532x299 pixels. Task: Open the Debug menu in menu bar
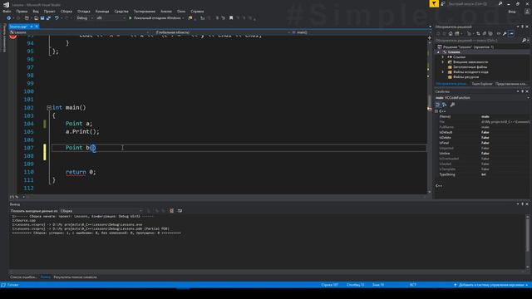point(84,11)
